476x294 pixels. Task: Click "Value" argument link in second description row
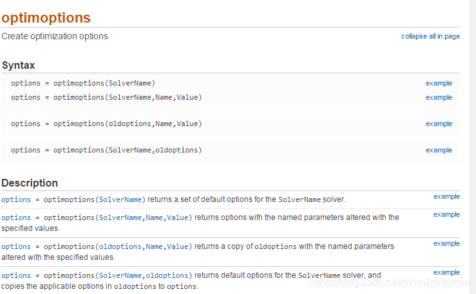point(178,217)
